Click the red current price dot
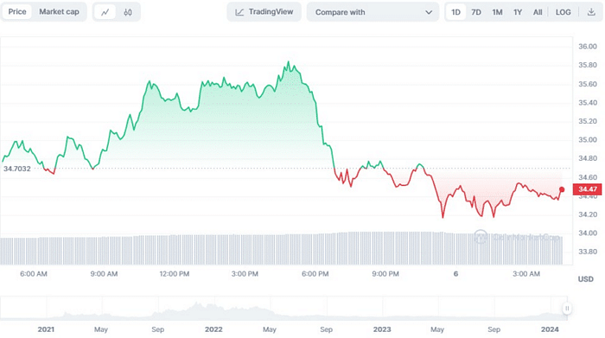Image resolution: width=605 pixels, height=338 pixels. coord(562,189)
